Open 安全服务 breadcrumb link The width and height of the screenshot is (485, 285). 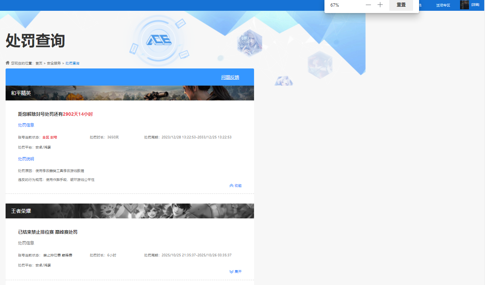(x=54, y=63)
